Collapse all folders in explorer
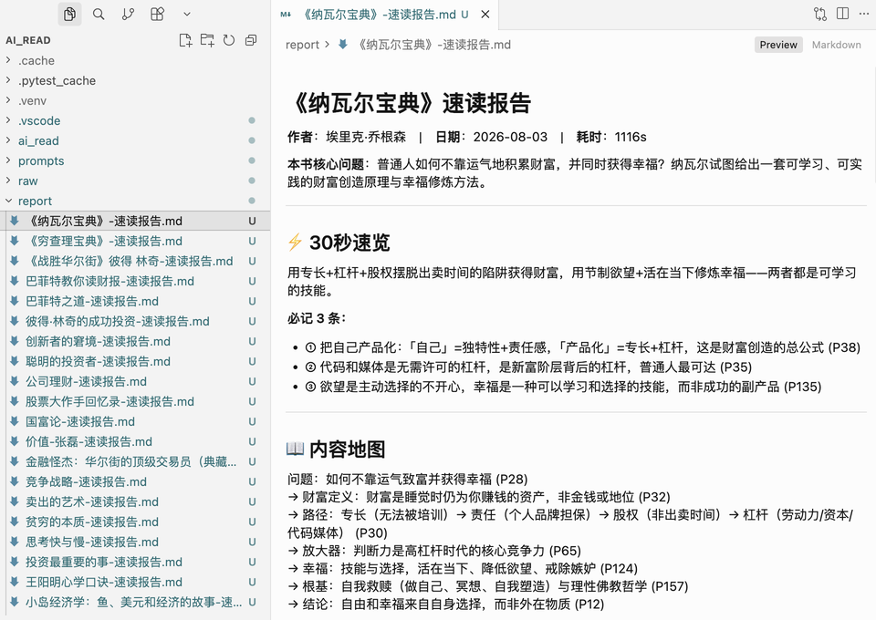 pos(251,40)
